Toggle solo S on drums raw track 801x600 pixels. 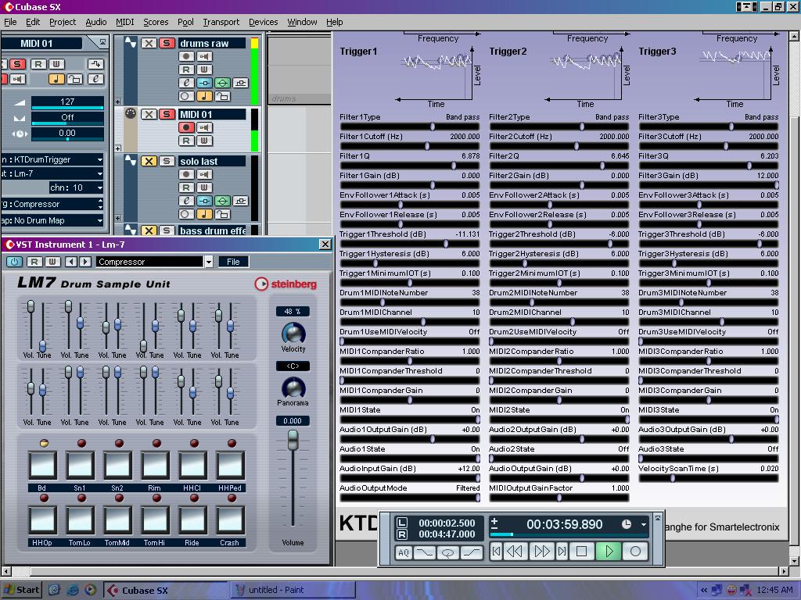[167, 43]
